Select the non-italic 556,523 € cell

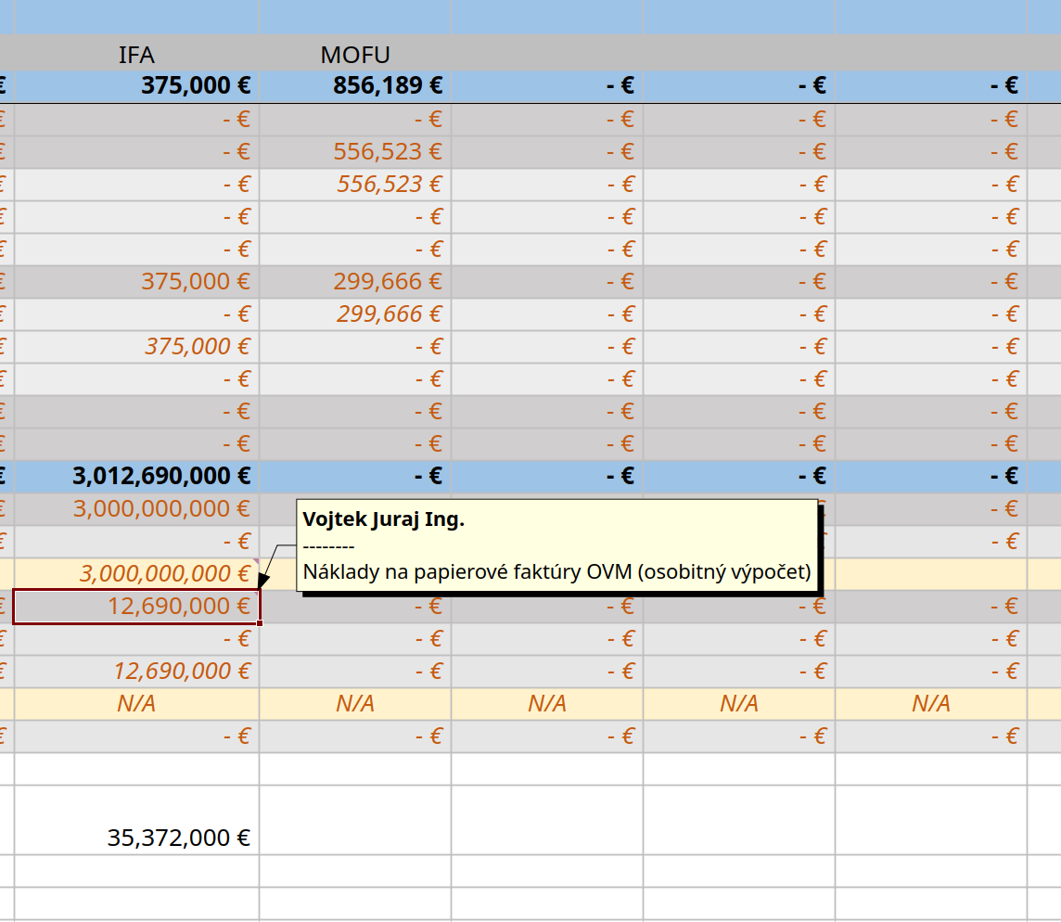pyautogui.click(x=355, y=151)
